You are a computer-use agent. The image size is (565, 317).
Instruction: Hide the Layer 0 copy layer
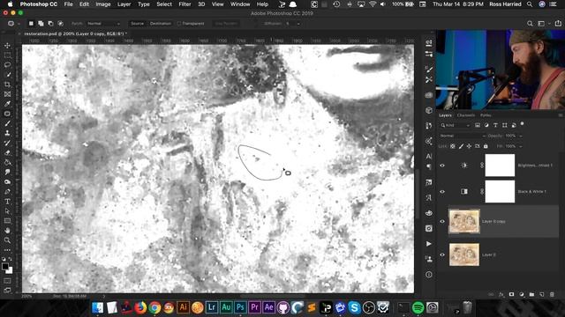pos(442,221)
